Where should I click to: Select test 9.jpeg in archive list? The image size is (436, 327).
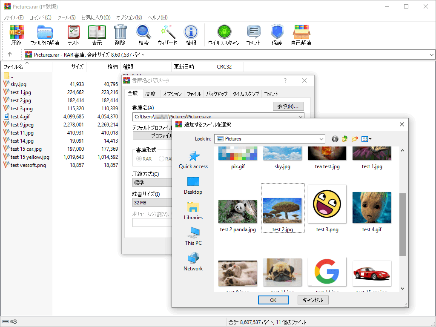click(22, 125)
